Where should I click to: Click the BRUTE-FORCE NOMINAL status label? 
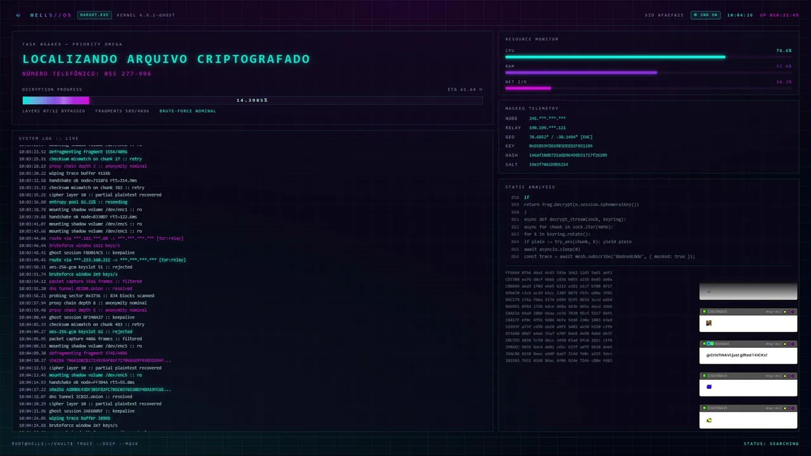188,111
